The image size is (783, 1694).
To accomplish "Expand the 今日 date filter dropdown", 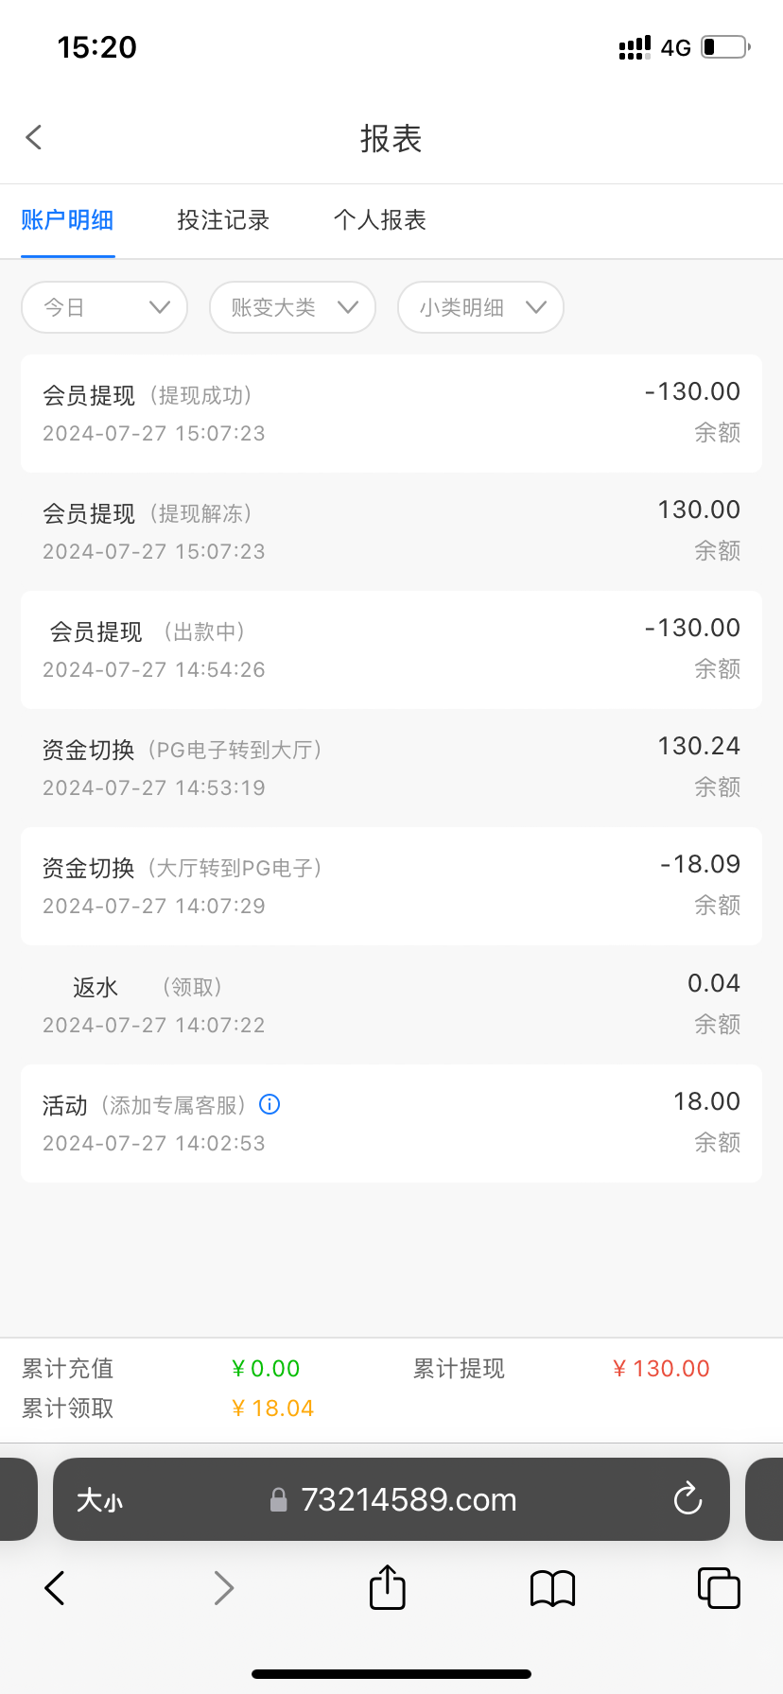I will [x=104, y=307].
